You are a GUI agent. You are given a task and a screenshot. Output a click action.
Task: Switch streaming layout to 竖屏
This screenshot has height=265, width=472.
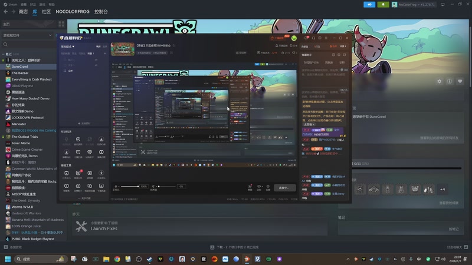(x=105, y=47)
